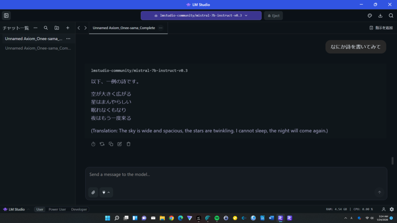The height and width of the screenshot is (223, 397).
Task: Select the Unnamed Axiom_Onee-sama_Complete tab
Action: [x=124, y=28]
